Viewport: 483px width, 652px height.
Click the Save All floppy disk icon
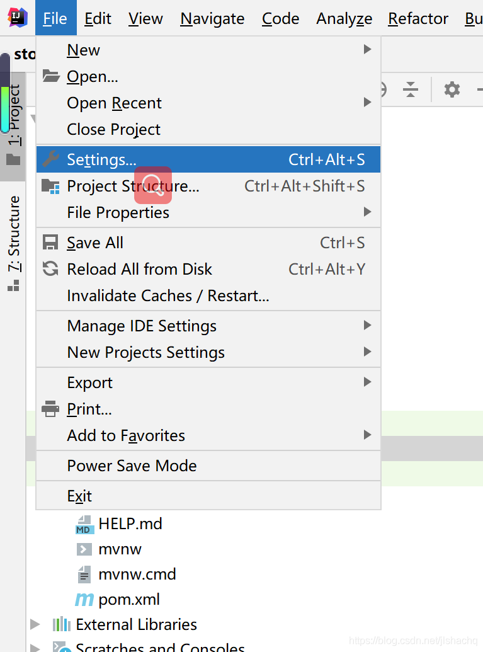pos(50,243)
